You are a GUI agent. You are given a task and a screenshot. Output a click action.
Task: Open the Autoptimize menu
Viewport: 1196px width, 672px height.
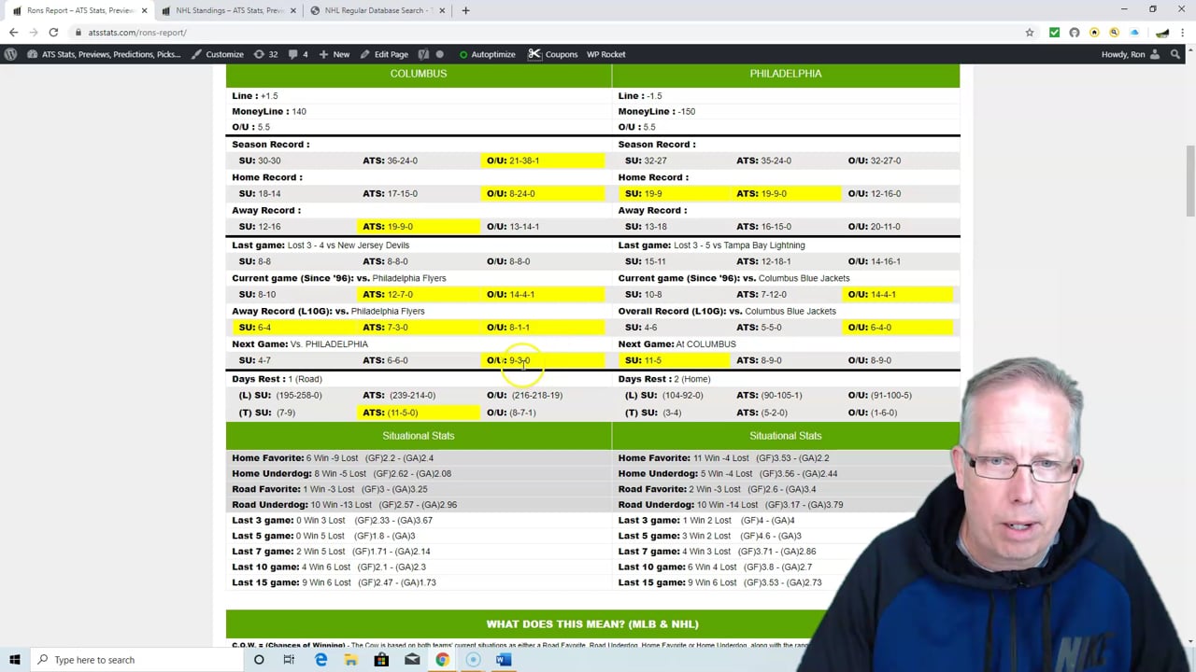click(487, 54)
